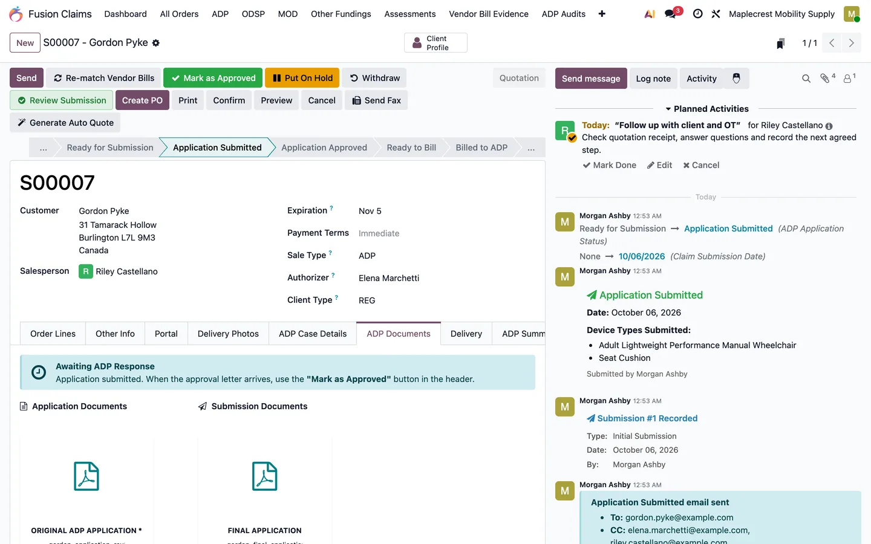Expand earlier statuses ellipsis in status bar
This screenshot has height=544, width=871.
(44, 147)
